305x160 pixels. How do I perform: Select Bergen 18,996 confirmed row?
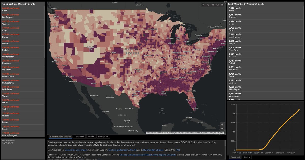23,121
